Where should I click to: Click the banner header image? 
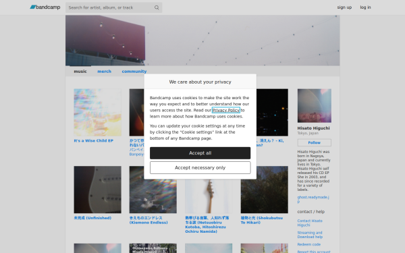202,40
